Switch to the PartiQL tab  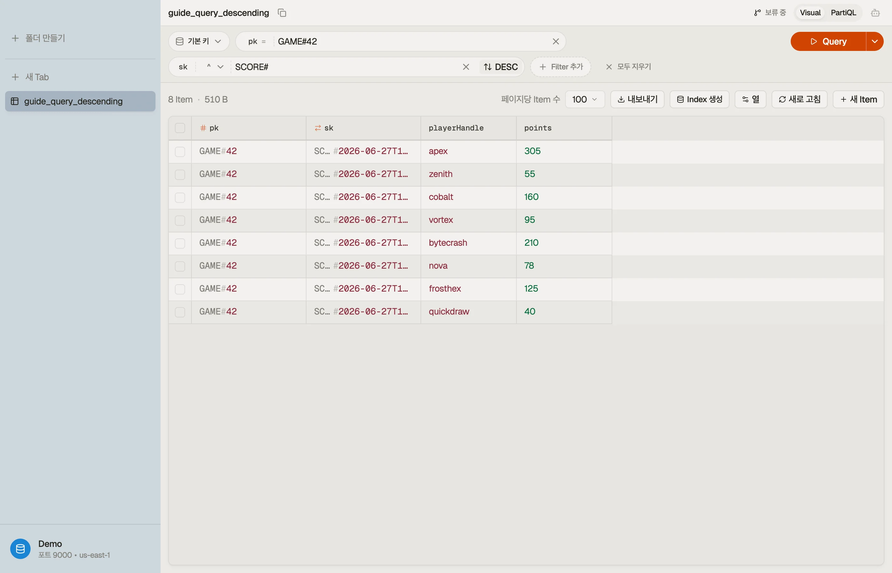843,13
